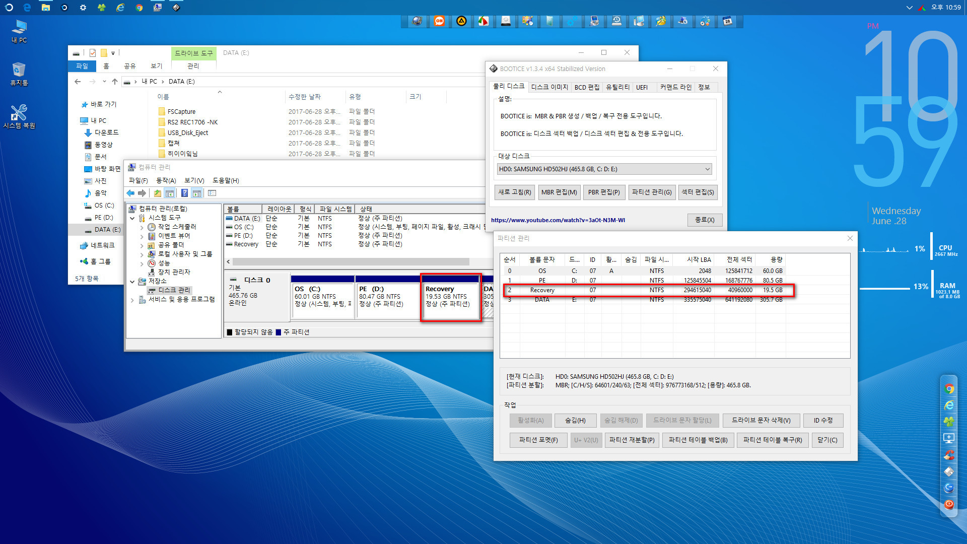Click 종료(X) button in BOOTICE

[x=705, y=220]
